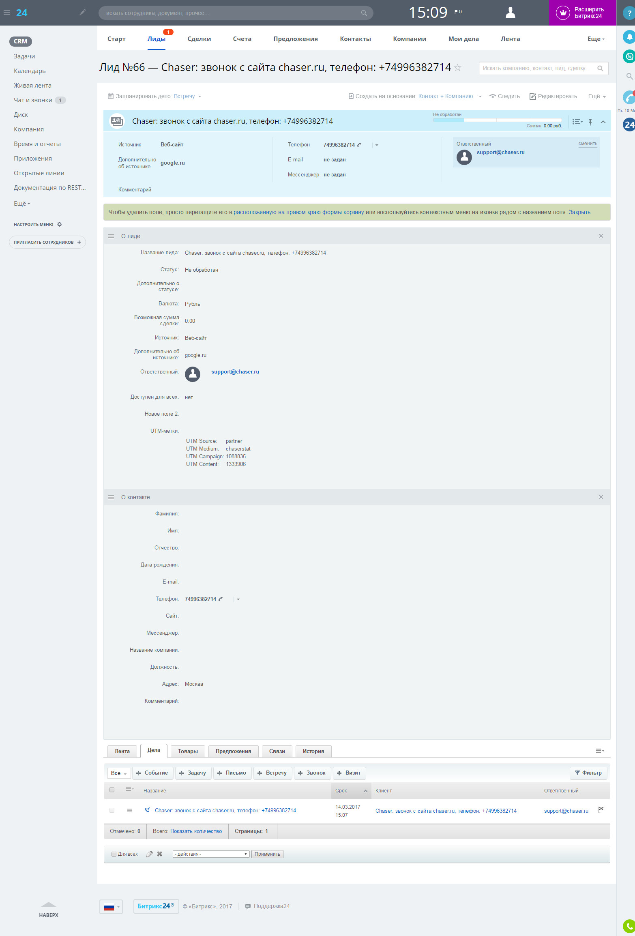This screenshot has height=936, width=635.
Task: Close the hint with Закрыть link
Action: click(579, 212)
